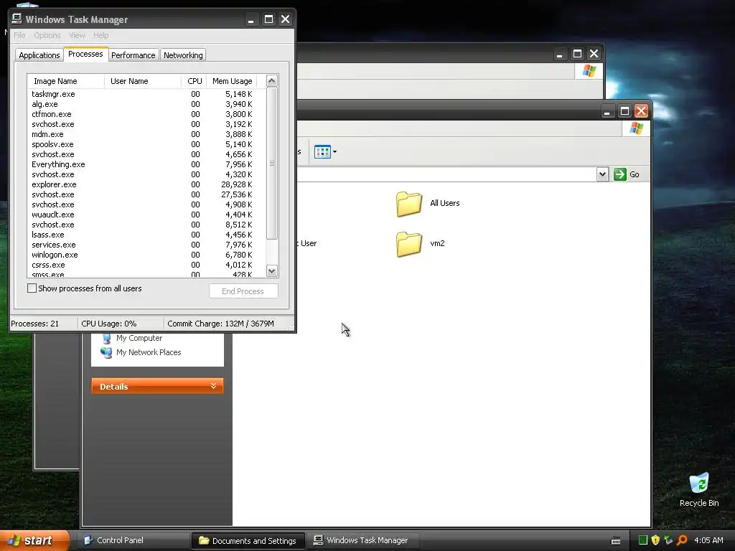Click the yellow security shield tray icon
Screen dimensions: 735x551
click(x=655, y=540)
